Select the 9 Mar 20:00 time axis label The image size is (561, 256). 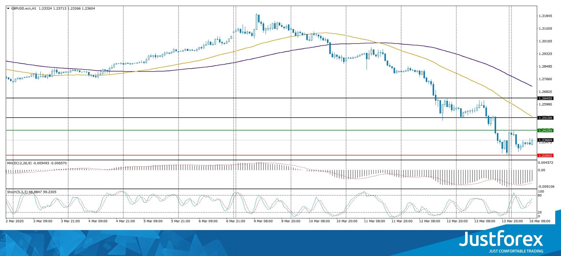point(291,221)
